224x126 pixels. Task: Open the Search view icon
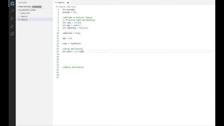click(12, 11)
